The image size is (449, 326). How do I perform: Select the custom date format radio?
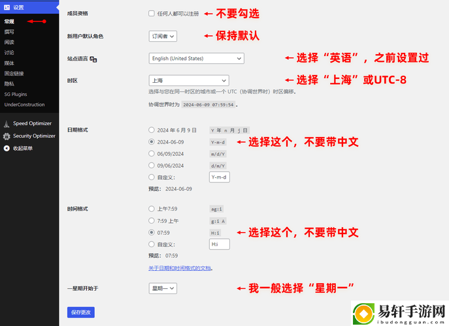click(x=152, y=177)
